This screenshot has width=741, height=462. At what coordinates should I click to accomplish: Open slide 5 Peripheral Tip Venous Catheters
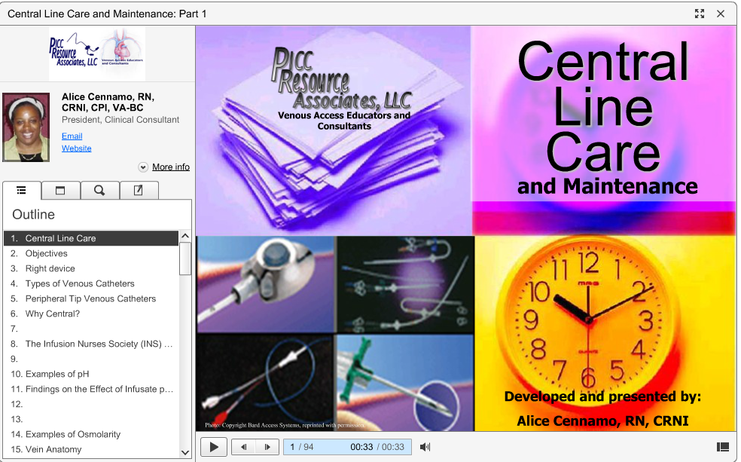[91, 299]
